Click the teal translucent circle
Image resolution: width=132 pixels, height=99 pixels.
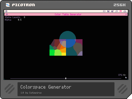68,35
